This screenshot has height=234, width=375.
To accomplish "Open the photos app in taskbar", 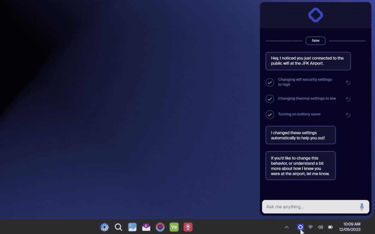I will (132, 227).
